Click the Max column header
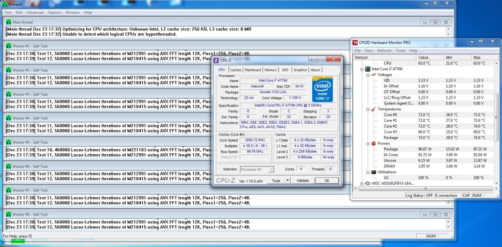 coord(483,57)
